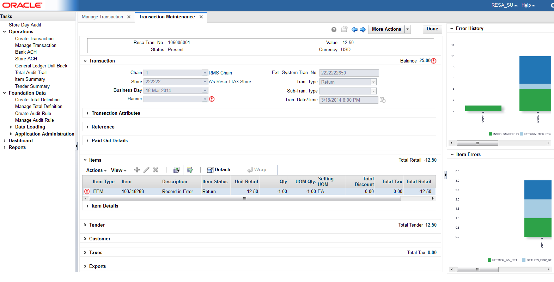Collapse the right charts pane splitter arrow
Viewport: 554px width, 282px height.
point(446,174)
